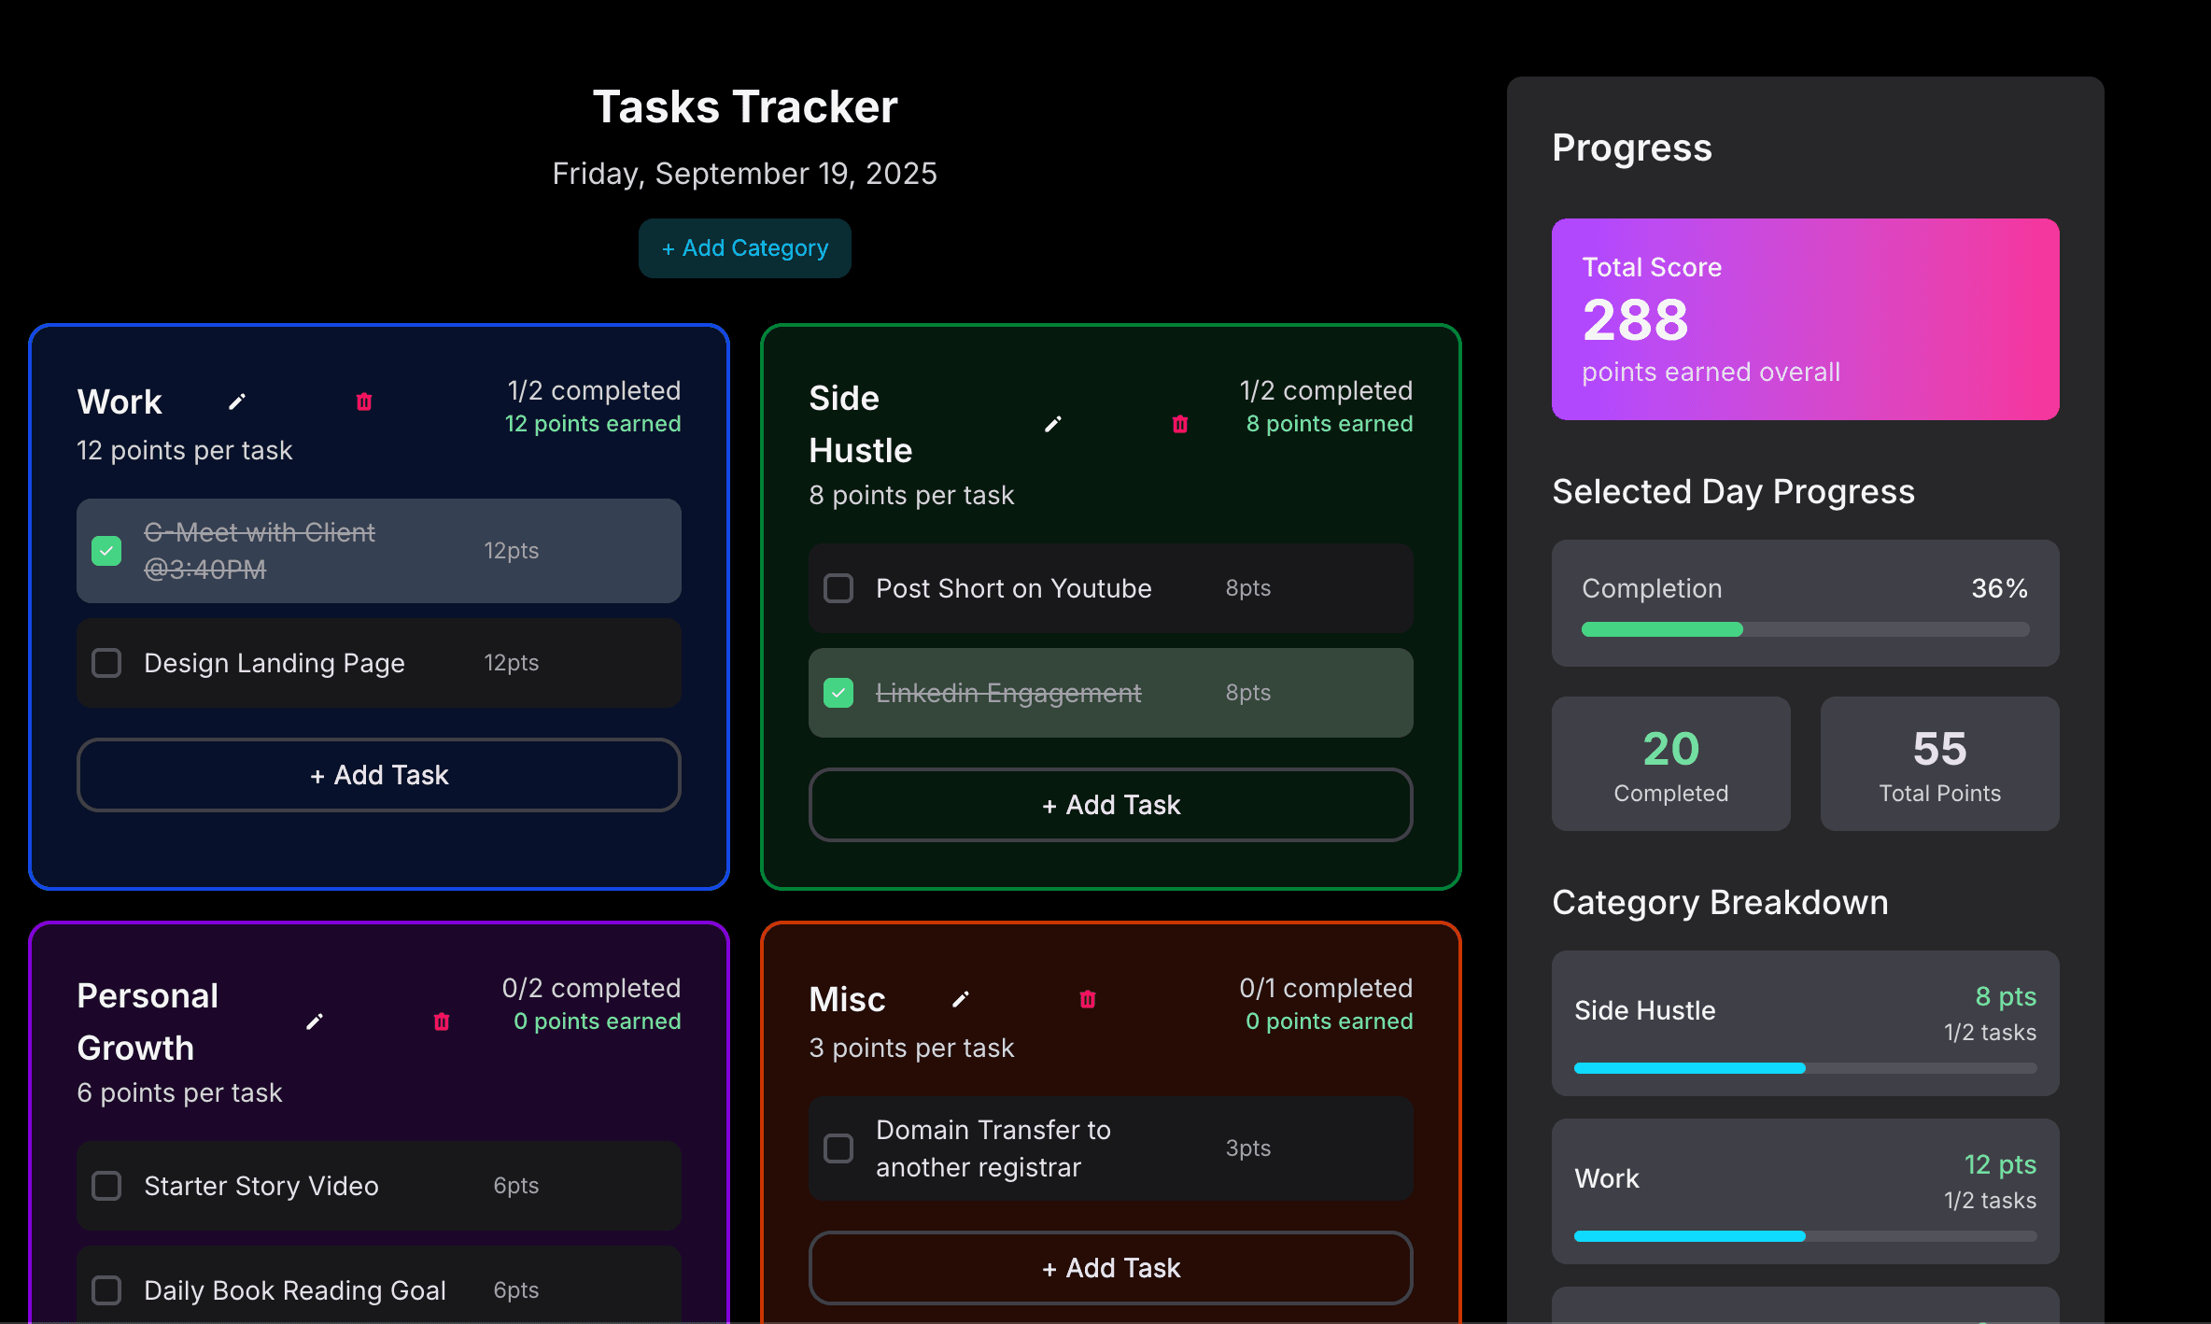
Task: Tick the Domain Transfer task checkbox
Action: click(x=838, y=1148)
